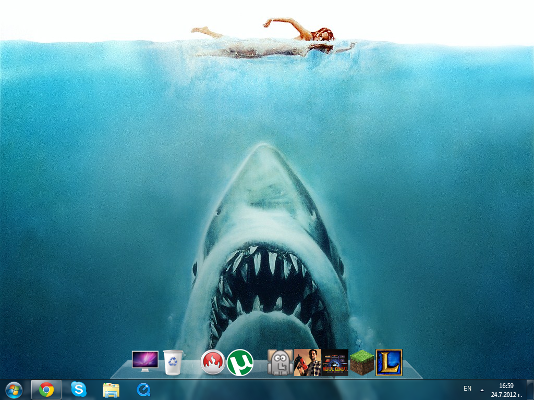Launch QuickTime Player from taskbar
This screenshot has height=400, width=534.
click(x=143, y=390)
